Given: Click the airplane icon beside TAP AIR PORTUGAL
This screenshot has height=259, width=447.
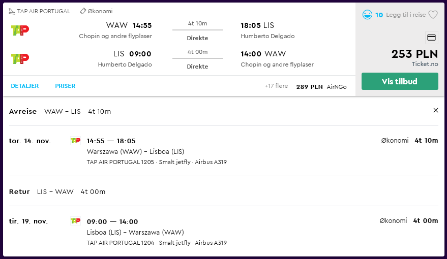Looking at the screenshot, I should tap(12, 11).
